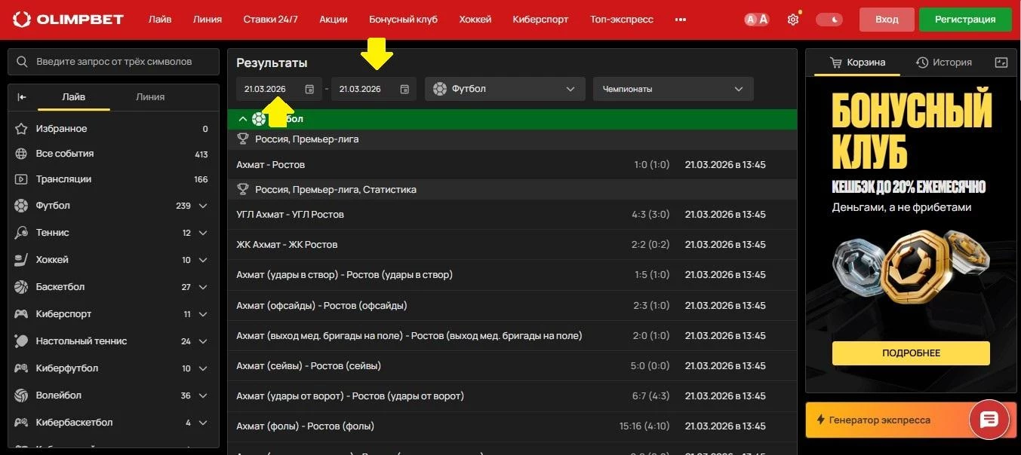The width and height of the screenshot is (1021, 455).
Task: Click the green Регистрация button
Action: (x=964, y=20)
